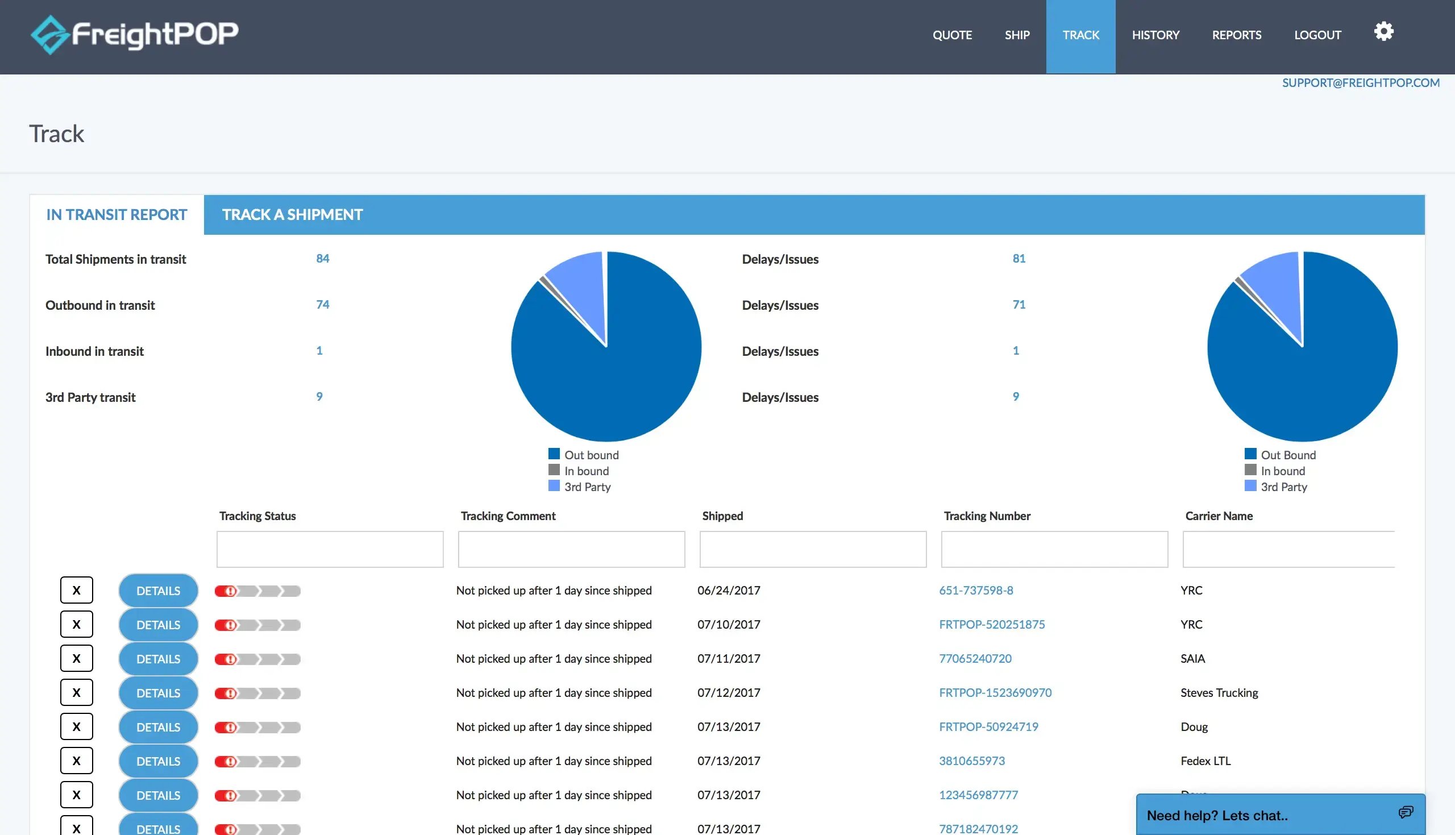Click Out bound swatch in left chart legend

[554, 454]
